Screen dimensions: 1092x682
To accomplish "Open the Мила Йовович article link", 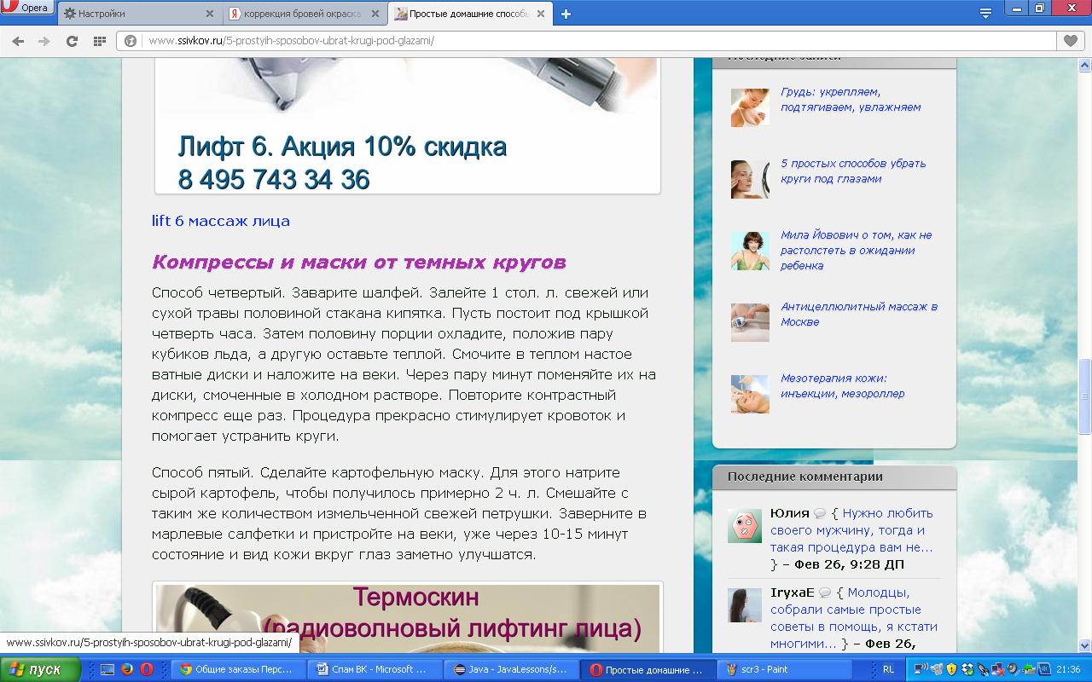I will coord(857,251).
